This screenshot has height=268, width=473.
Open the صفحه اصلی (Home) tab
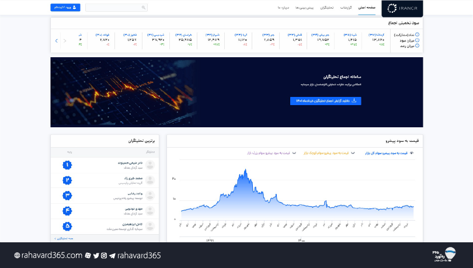pyautogui.click(x=367, y=8)
